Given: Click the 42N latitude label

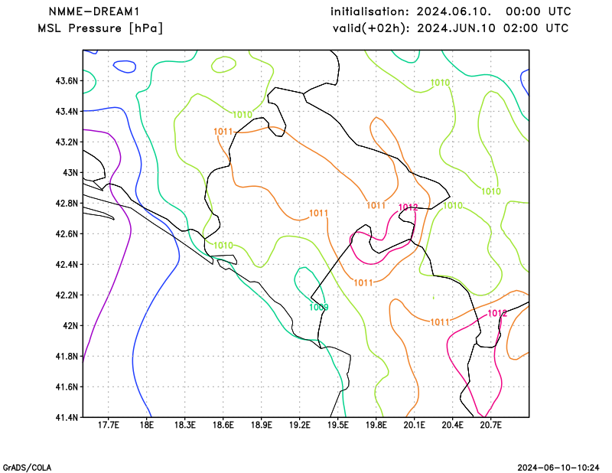Looking at the screenshot, I should 70,325.
